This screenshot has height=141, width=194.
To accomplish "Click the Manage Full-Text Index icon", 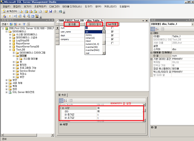I will [x=24, y=16].
